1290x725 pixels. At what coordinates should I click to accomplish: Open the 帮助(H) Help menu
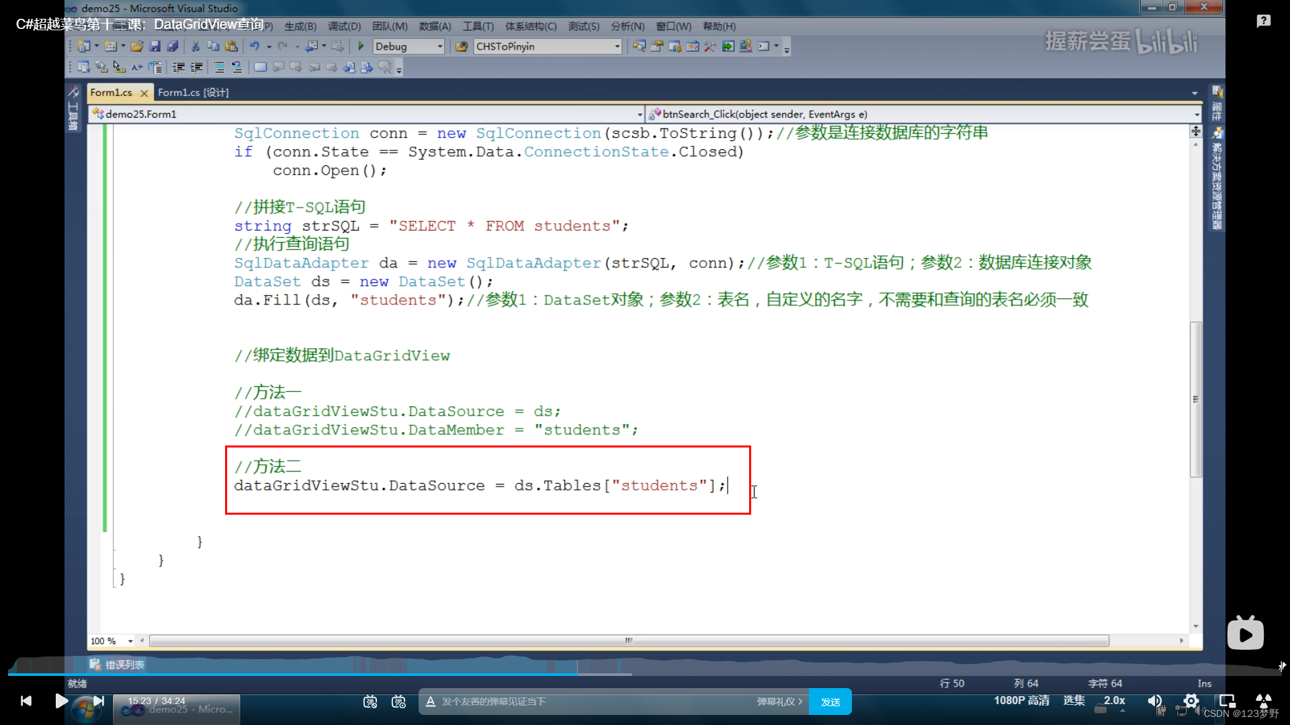[719, 26]
